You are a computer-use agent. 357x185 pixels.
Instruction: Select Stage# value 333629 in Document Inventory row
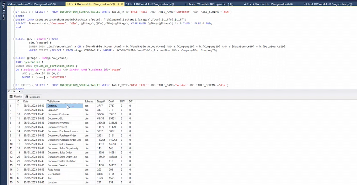[x=102, y=123]
